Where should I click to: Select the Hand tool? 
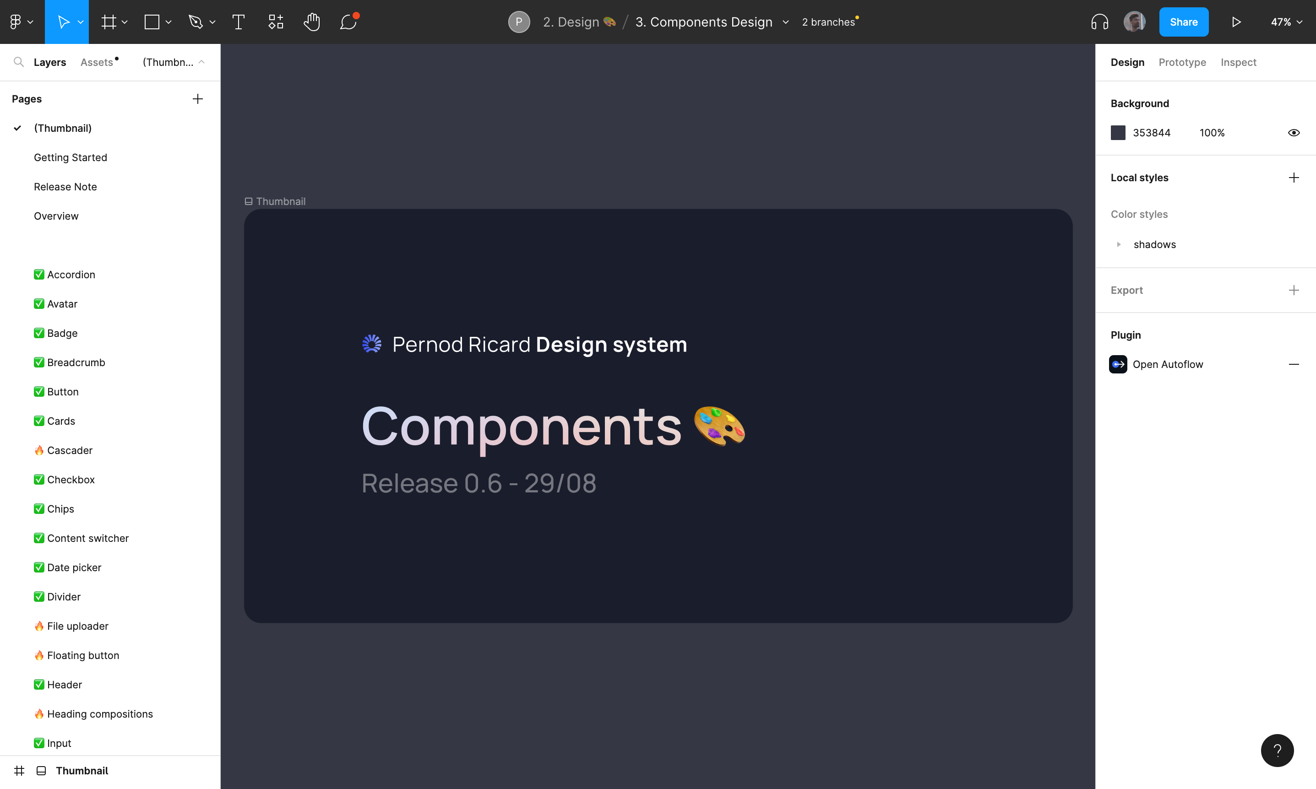point(312,22)
